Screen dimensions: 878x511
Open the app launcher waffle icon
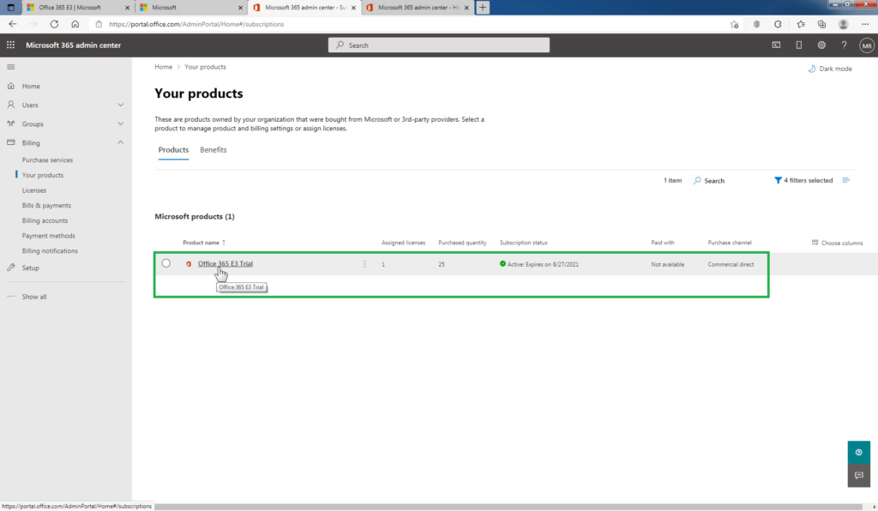(x=10, y=45)
